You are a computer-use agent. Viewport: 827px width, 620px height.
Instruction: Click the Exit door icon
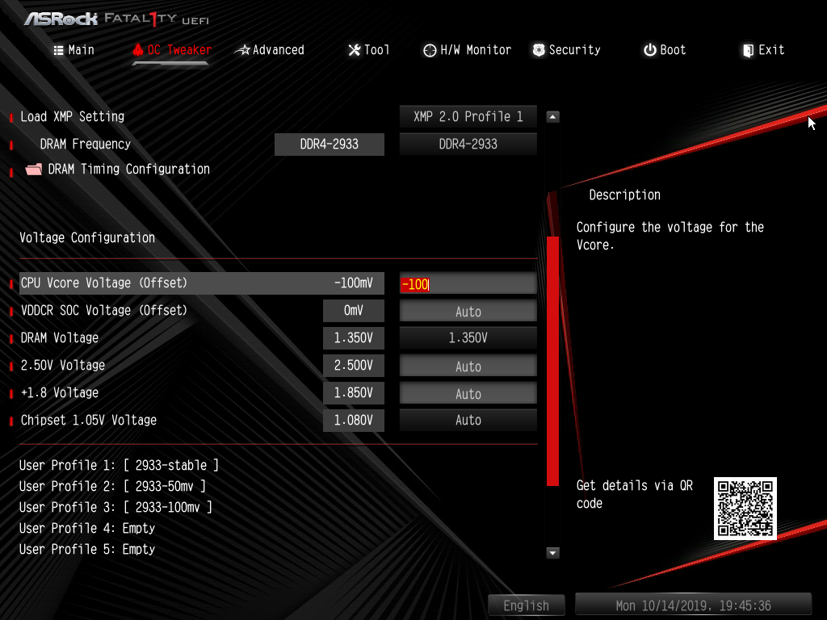[748, 50]
